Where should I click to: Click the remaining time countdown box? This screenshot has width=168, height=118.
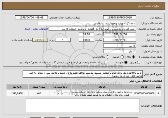tap(40, 40)
